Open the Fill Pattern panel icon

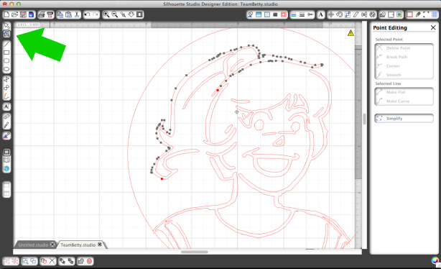(267, 14)
